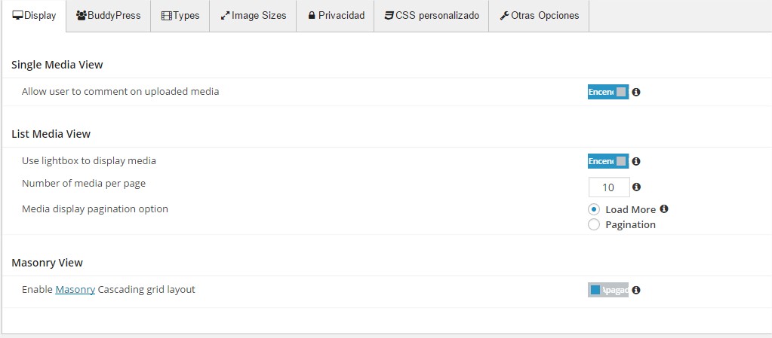Go to the Privacidad tab
Image resolution: width=772 pixels, height=338 pixels.
click(335, 16)
